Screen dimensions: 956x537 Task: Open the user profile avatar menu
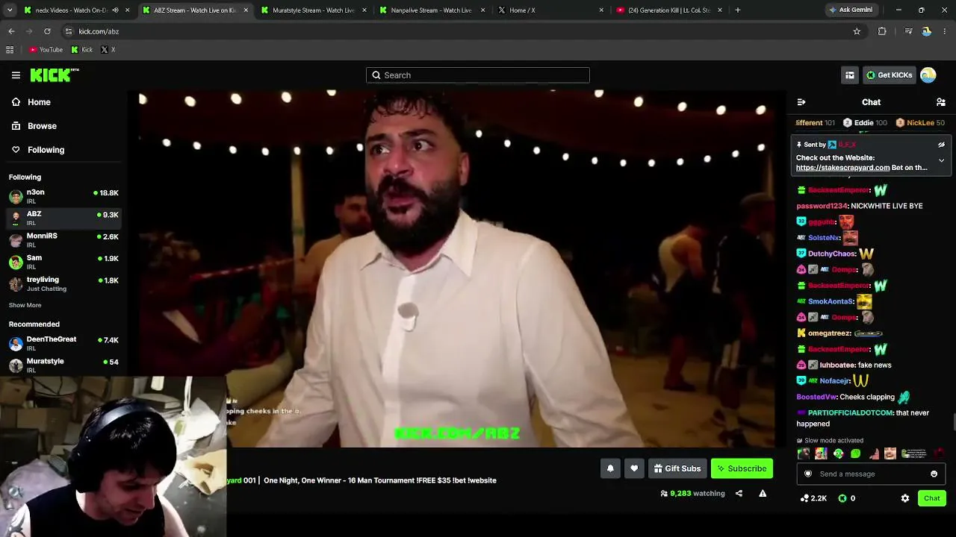pyautogui.click(x=928, y=75)
